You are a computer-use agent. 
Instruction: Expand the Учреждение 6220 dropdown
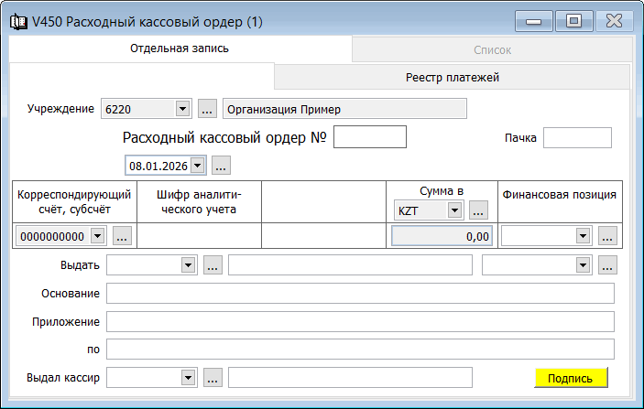pos(182,110)
